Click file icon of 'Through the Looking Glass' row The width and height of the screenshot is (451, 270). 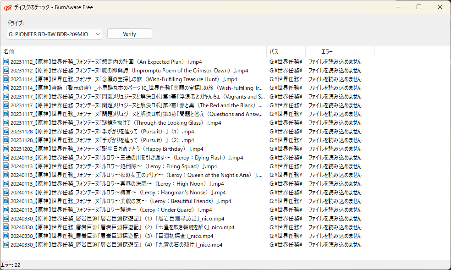click(x=6, y=122)
